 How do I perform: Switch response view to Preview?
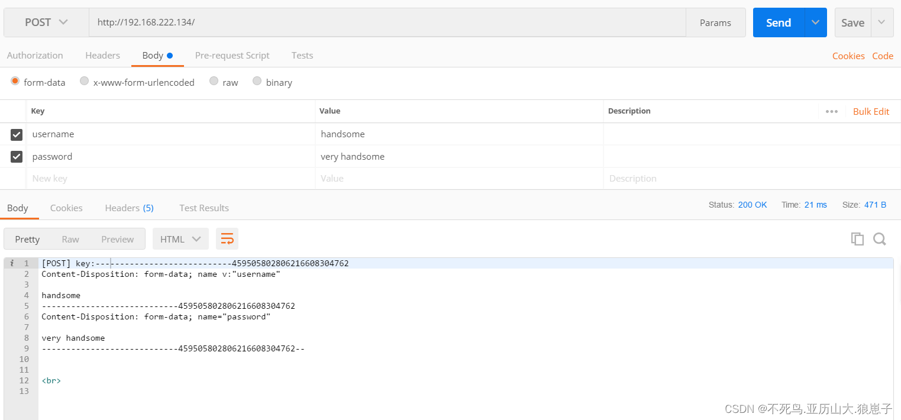click(117, 238)
